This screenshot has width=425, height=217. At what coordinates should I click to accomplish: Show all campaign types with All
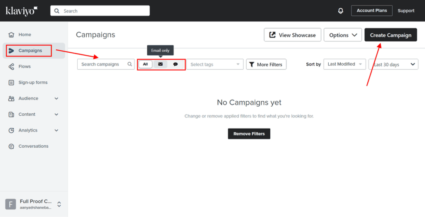(x=145, y=64)
